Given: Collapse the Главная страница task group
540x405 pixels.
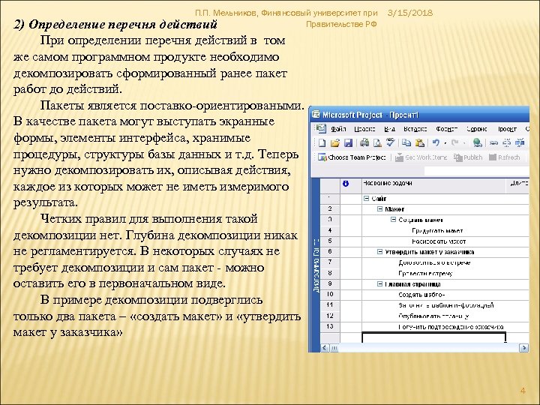Looking at the screenshot, I should pos(379,283).
